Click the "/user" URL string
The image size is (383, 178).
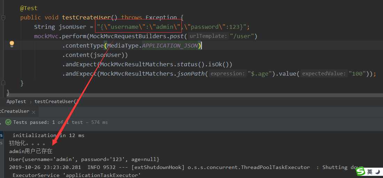click(242, 36)
